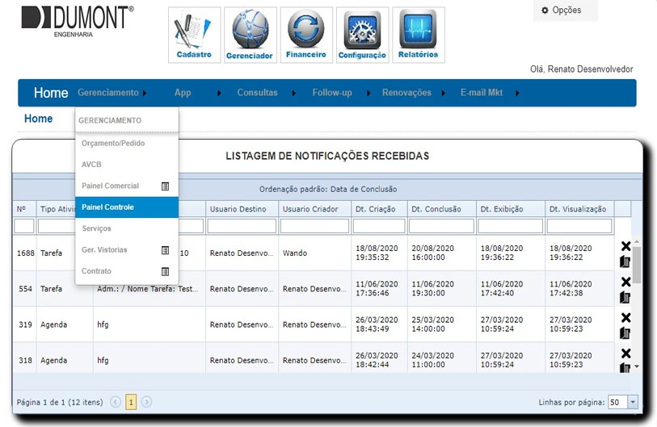Open the Relatórios monitor icon
Image resolution: width=657 pixels, height=427 pixels.
click(418, 35)
